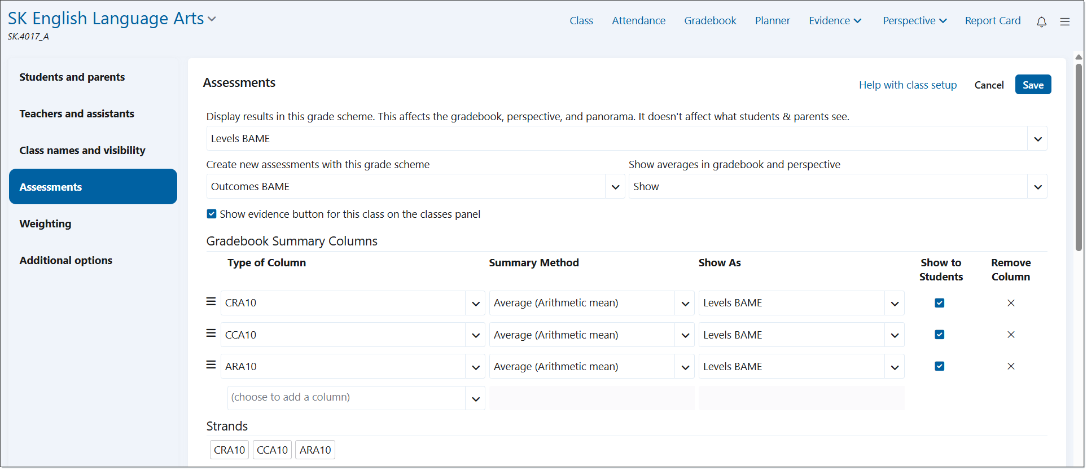Viewport: 1087px width, 470px height.
Task: Uncheck Show to Students for CRA10
Action: [x=940, y=303]
